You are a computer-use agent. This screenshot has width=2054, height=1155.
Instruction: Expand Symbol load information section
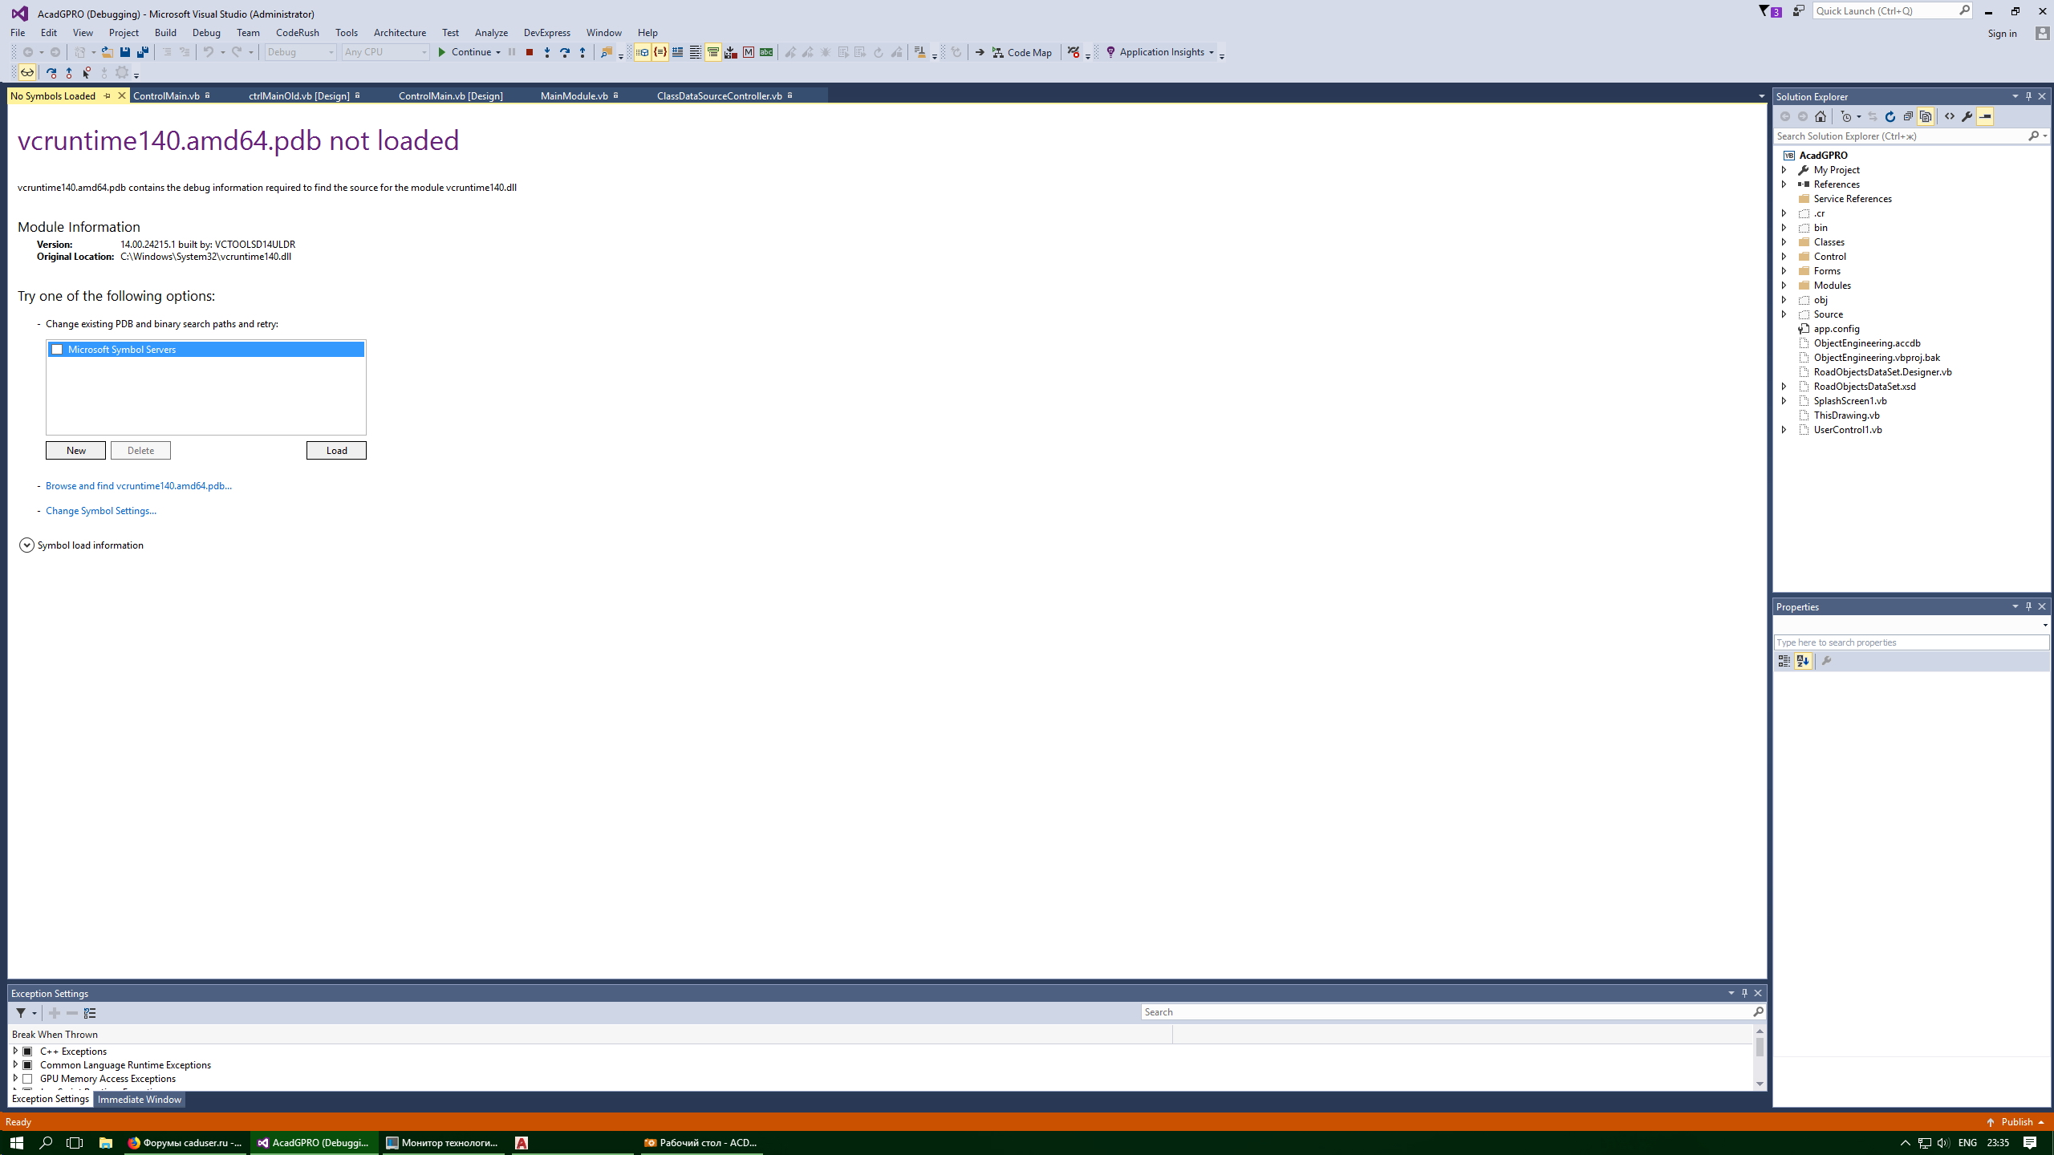26,545
